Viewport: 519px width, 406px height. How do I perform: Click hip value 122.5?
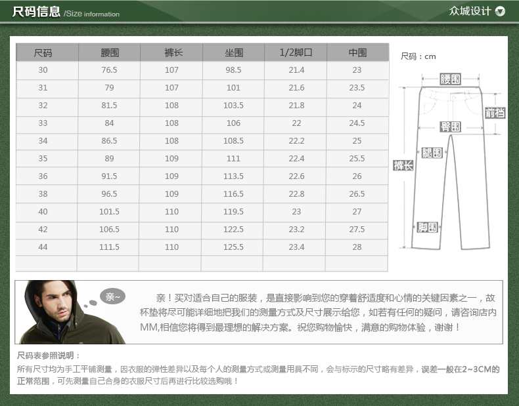(x=233, y=230)
